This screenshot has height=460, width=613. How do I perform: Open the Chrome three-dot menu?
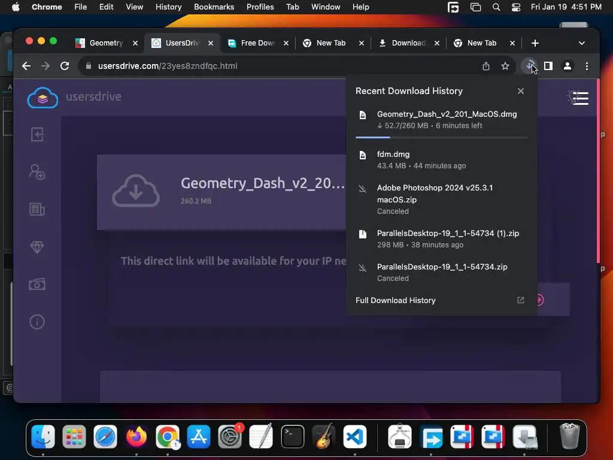(587, 66)
